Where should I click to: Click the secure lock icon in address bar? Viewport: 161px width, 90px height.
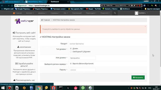[x=16, y=5]
